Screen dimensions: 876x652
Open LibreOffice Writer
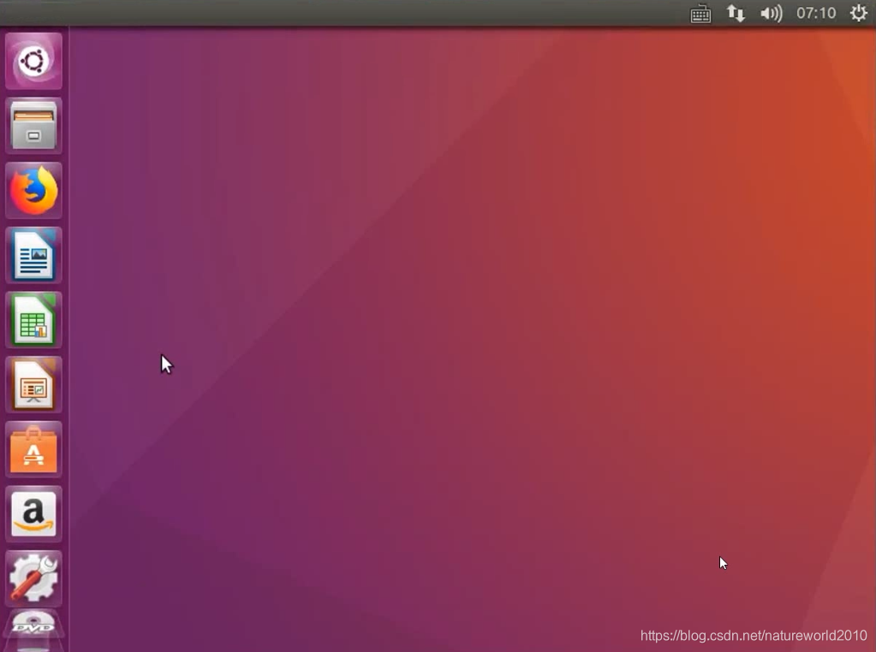coord(33,255)
